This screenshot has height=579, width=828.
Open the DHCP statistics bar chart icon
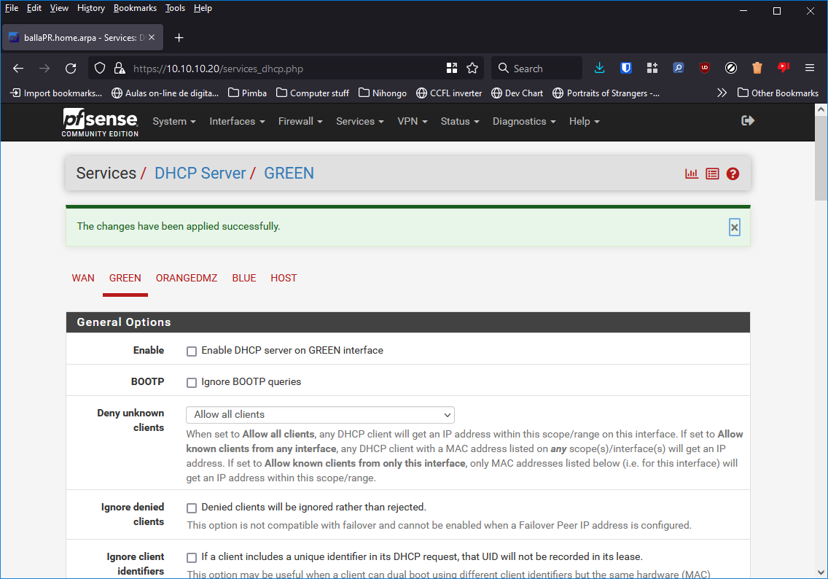click(x=691, y=174)
